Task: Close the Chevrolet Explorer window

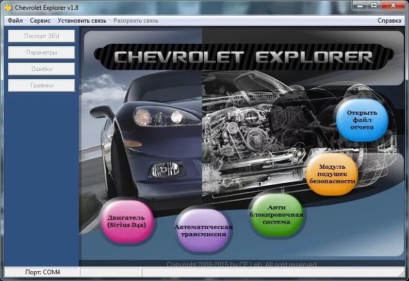Action: (393, 5)
